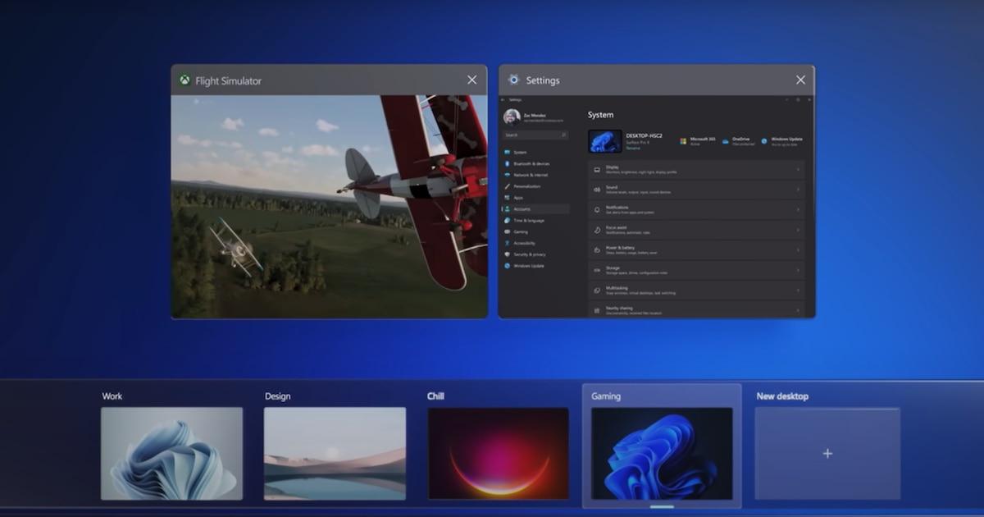
Task: Click the Focus assist icon
Action: [595, 228]
